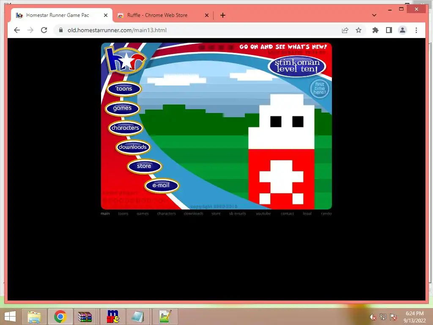
Task: Open the games oval menu button
Action: (122, 108)
